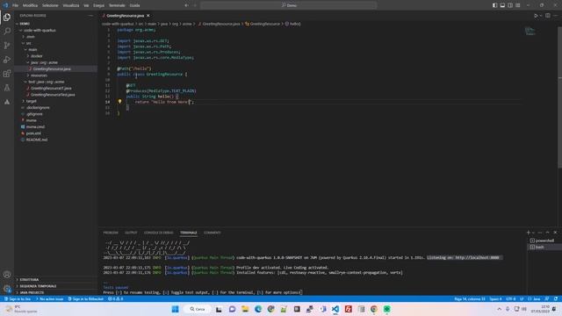Click Sign in to Bitbucket in status bar
This screenshot has height=316, width=562.
86,298
